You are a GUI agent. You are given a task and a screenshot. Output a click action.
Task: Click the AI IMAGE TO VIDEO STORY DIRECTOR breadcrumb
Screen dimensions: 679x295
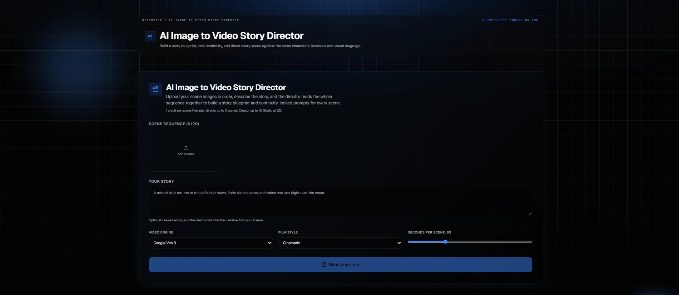pyautogui.click(x=204, y=20)
